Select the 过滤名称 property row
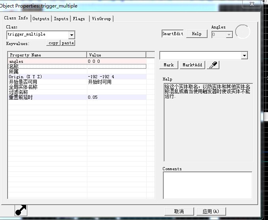 coord(77,92)
